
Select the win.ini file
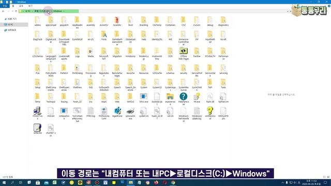[x=170, y=112]
